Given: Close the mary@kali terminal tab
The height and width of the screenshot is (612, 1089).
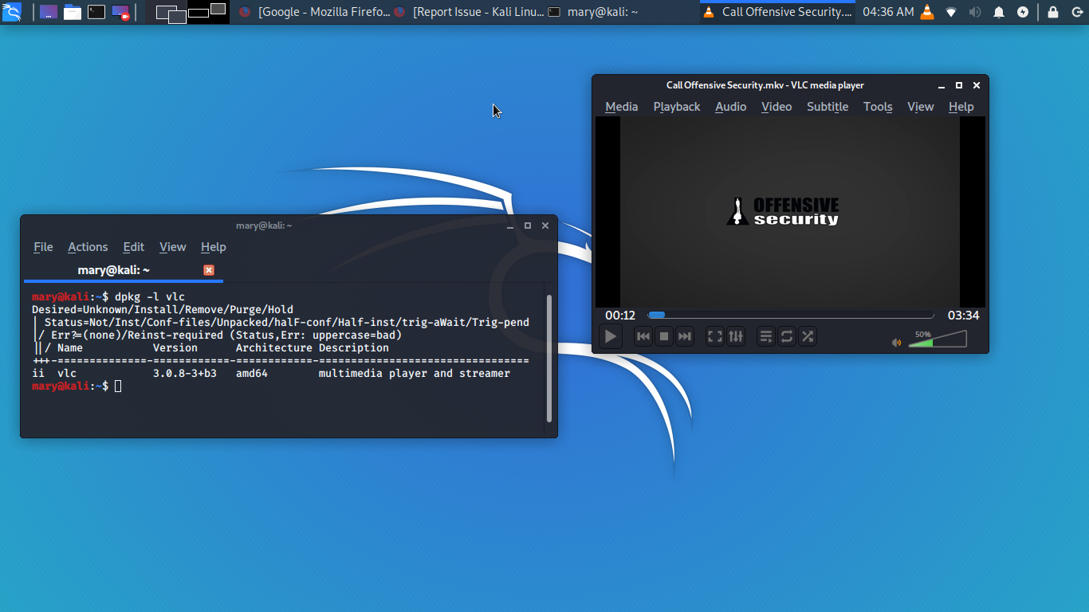Looking at the screenshot, I should pos(209,270).
